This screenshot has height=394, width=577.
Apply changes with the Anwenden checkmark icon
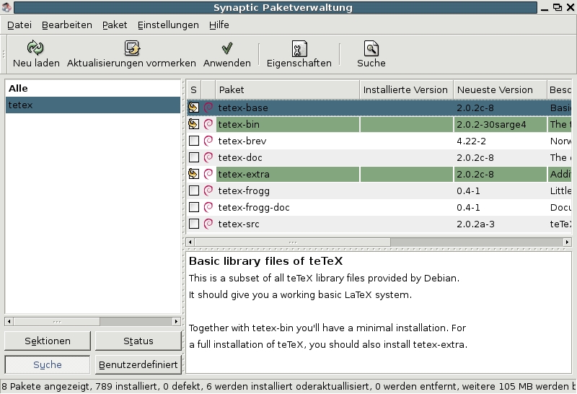point(226,48)
